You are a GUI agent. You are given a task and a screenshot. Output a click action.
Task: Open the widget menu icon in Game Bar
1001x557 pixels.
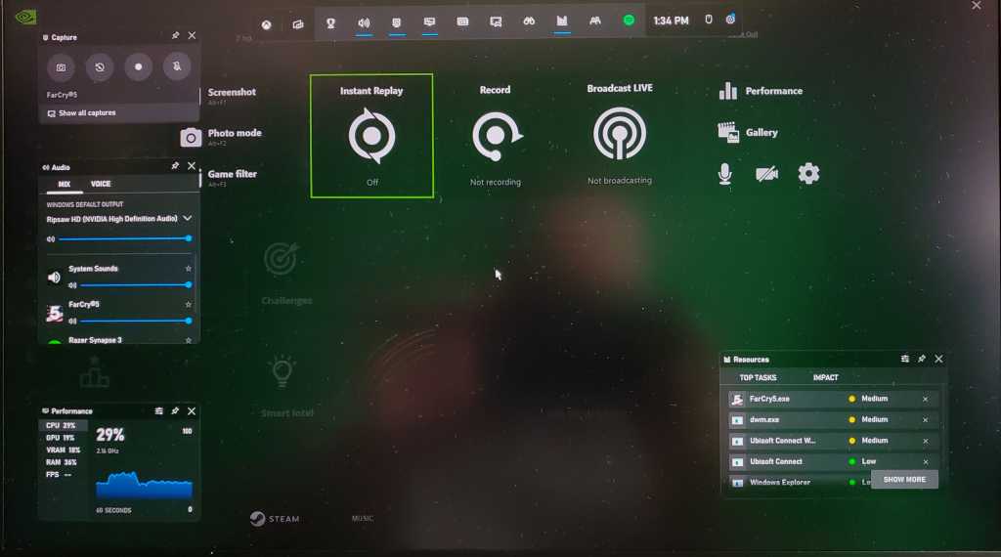click(298, 24)
